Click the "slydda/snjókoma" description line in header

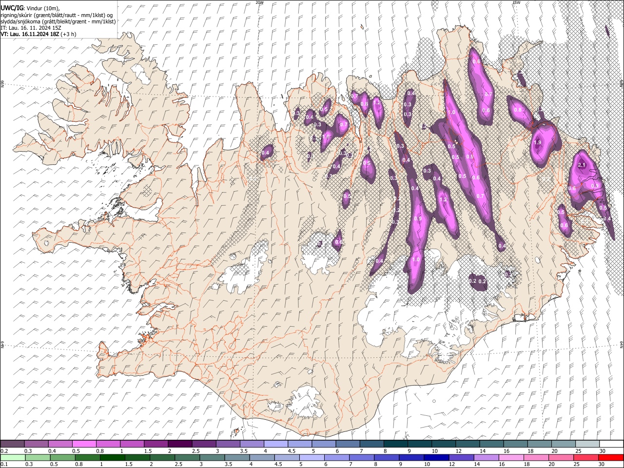pyautogui.click(x=58, y=21)
